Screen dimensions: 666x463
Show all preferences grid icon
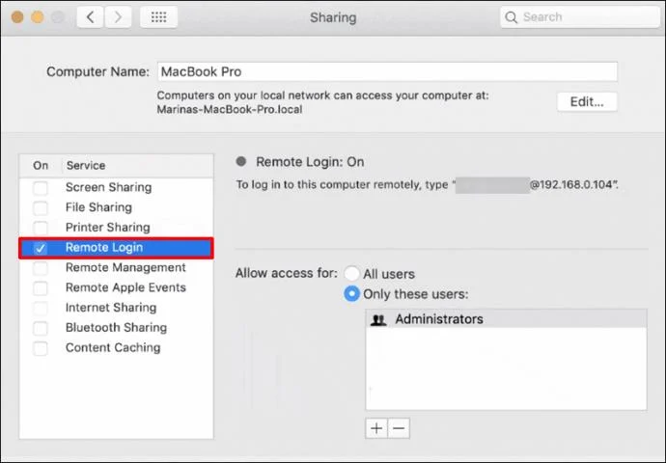coord(159,17)
